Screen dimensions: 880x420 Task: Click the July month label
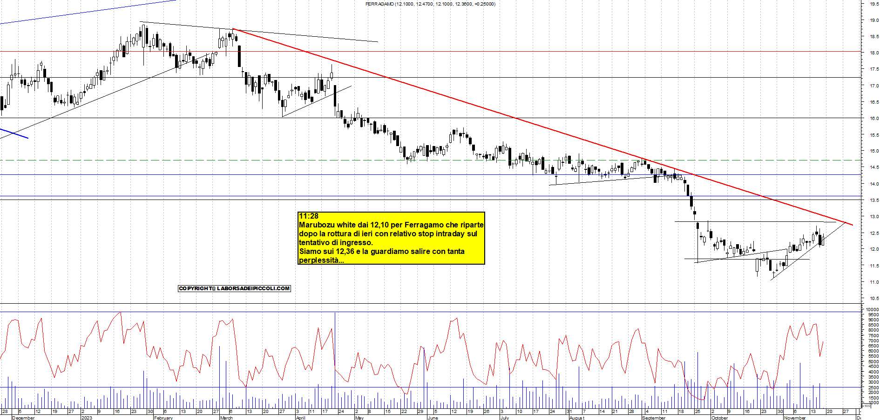505,418
